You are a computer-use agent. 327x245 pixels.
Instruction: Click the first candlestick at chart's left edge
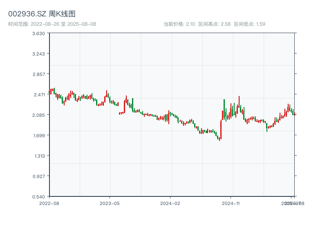click(x=51, y=91)
